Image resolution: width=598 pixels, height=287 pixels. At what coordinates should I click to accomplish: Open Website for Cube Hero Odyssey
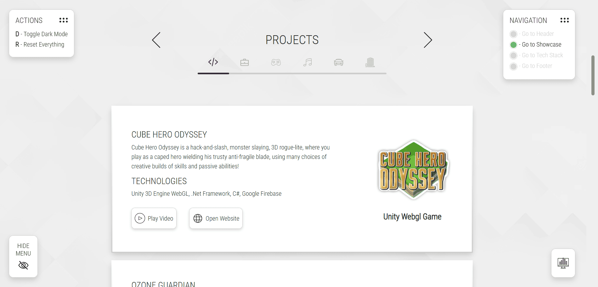click(216, 218)
